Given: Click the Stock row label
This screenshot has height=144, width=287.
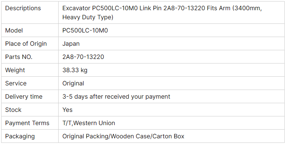Looking at the screenshot, I should coord(13,110).
